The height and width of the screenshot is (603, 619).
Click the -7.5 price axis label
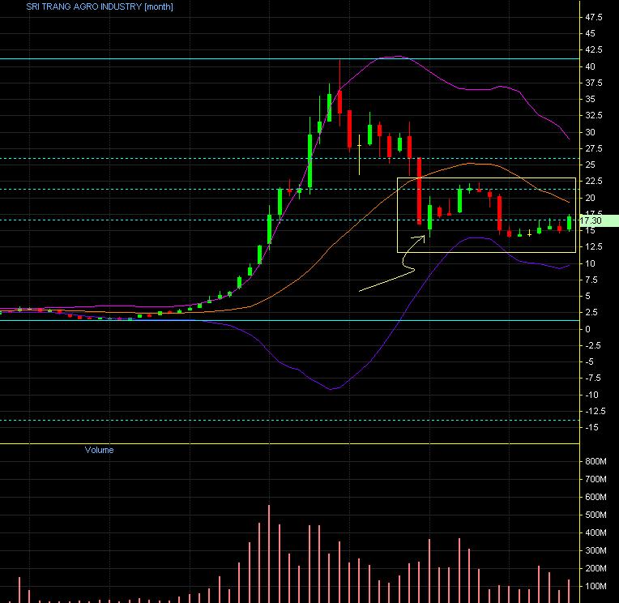592,378
